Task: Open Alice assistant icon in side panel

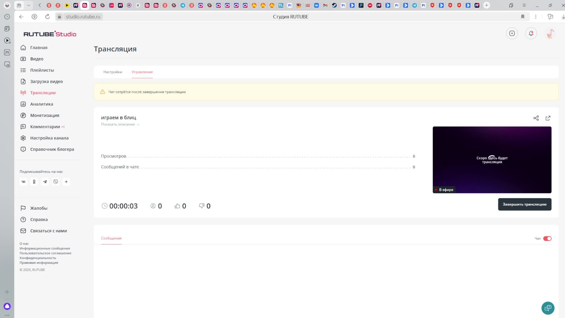Action: [x=7, y=307]
